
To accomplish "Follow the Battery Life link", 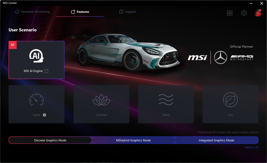I will pos(252,147).
